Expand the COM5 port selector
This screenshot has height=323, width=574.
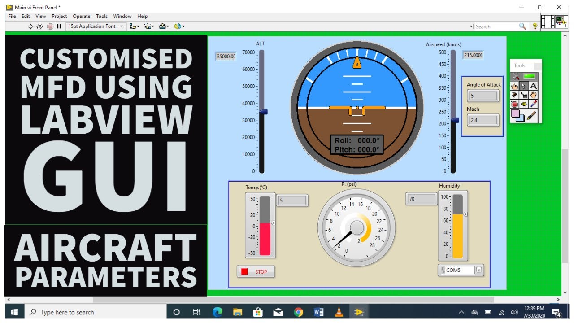point(479,270)
